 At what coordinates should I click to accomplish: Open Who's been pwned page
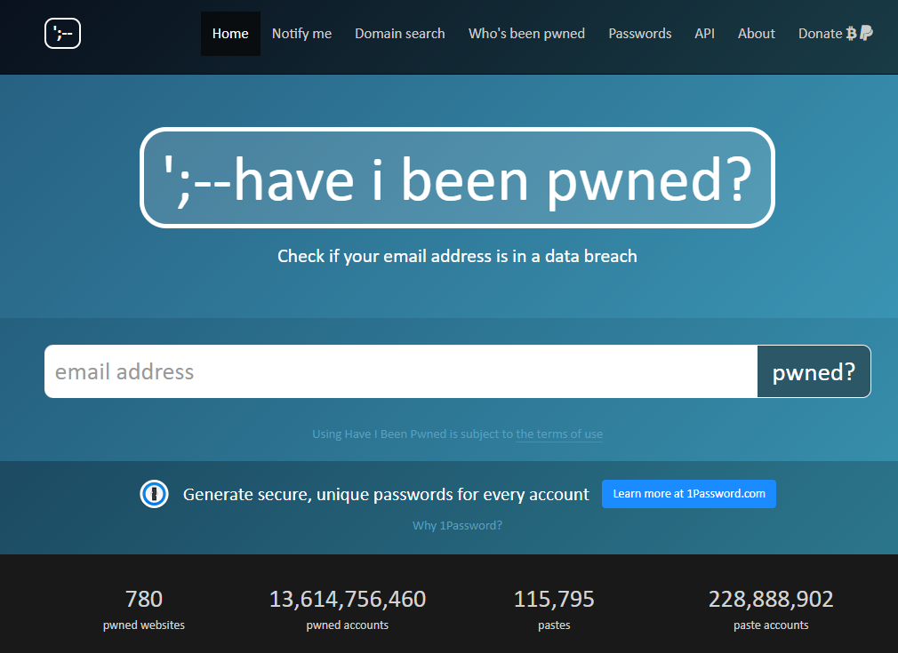(x=526, y=34)
